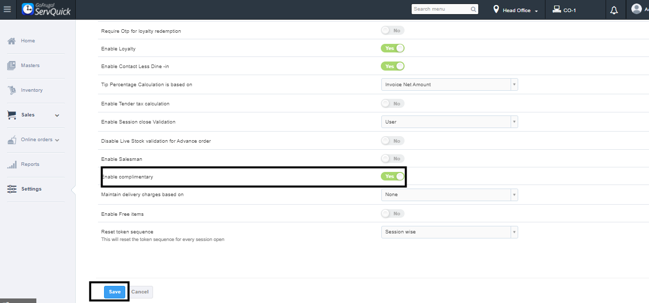Click the CO-1 counter computer icon

click(556, 9)
